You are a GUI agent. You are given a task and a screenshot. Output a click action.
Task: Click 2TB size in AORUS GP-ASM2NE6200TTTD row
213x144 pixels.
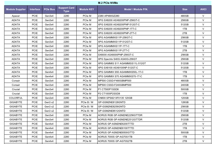coord(185,124)
